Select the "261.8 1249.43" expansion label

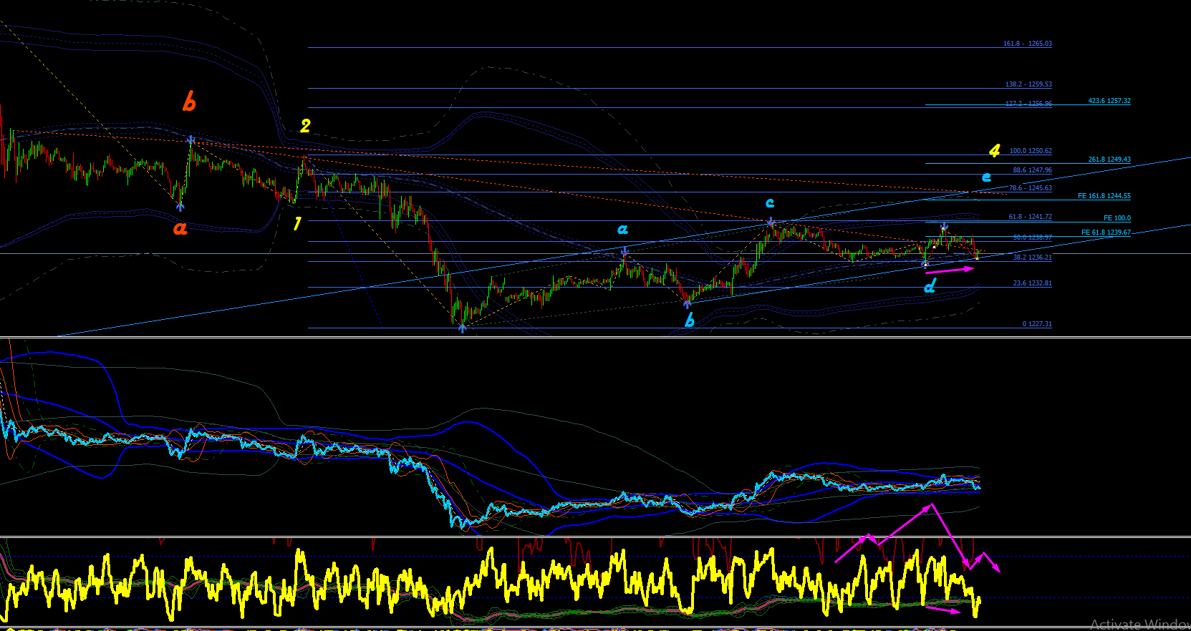point(1109,160)
